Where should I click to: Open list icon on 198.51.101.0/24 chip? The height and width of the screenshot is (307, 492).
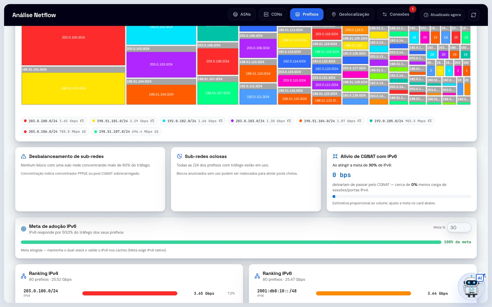[x=152, y=121]
